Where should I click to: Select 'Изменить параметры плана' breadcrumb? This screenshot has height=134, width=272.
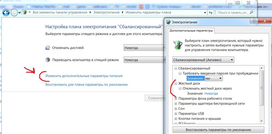coord(148,13)
